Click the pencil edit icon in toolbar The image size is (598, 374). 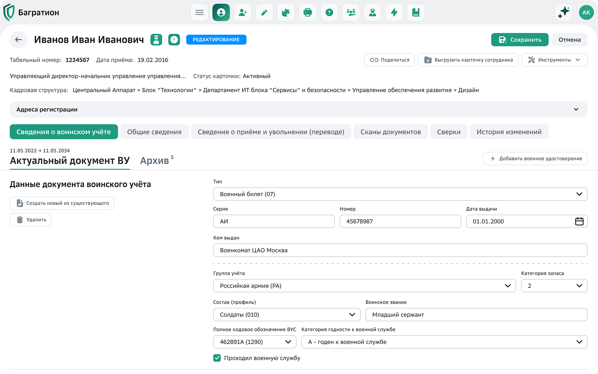[264, 12]
